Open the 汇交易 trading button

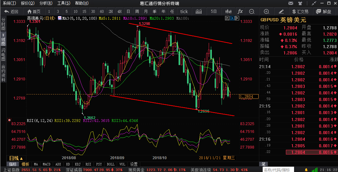[300, 12]
